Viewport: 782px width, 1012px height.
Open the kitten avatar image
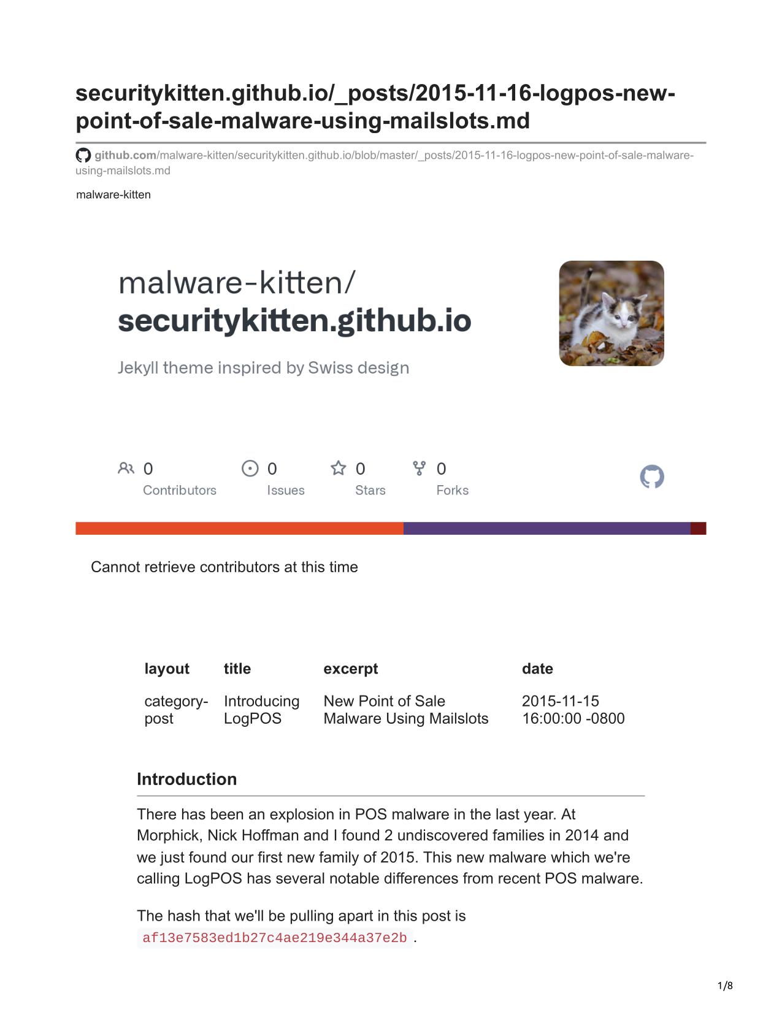611,313
